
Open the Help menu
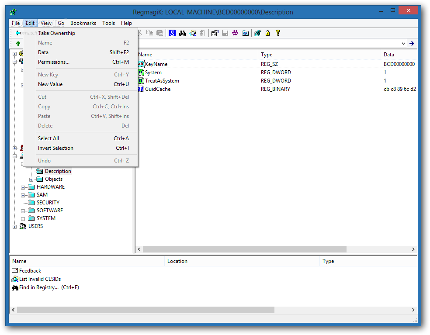click(x=126, y=23)
